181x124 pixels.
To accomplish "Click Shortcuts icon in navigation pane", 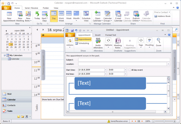I will (26, 117).
